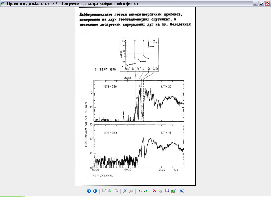Click the Russian heading text above the figure
The image size is (271, 197).
point(135,19)
